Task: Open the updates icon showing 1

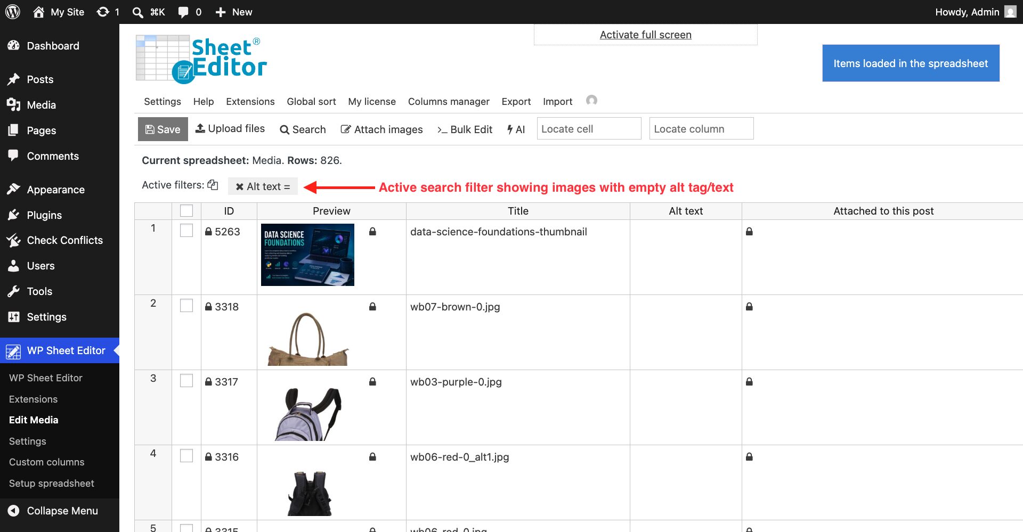Action: 103,12
